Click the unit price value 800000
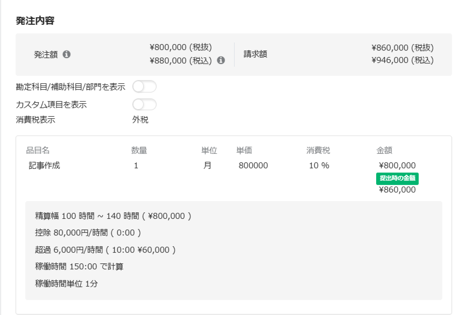This screenshot has height=315, width=465. click(253, 166)
